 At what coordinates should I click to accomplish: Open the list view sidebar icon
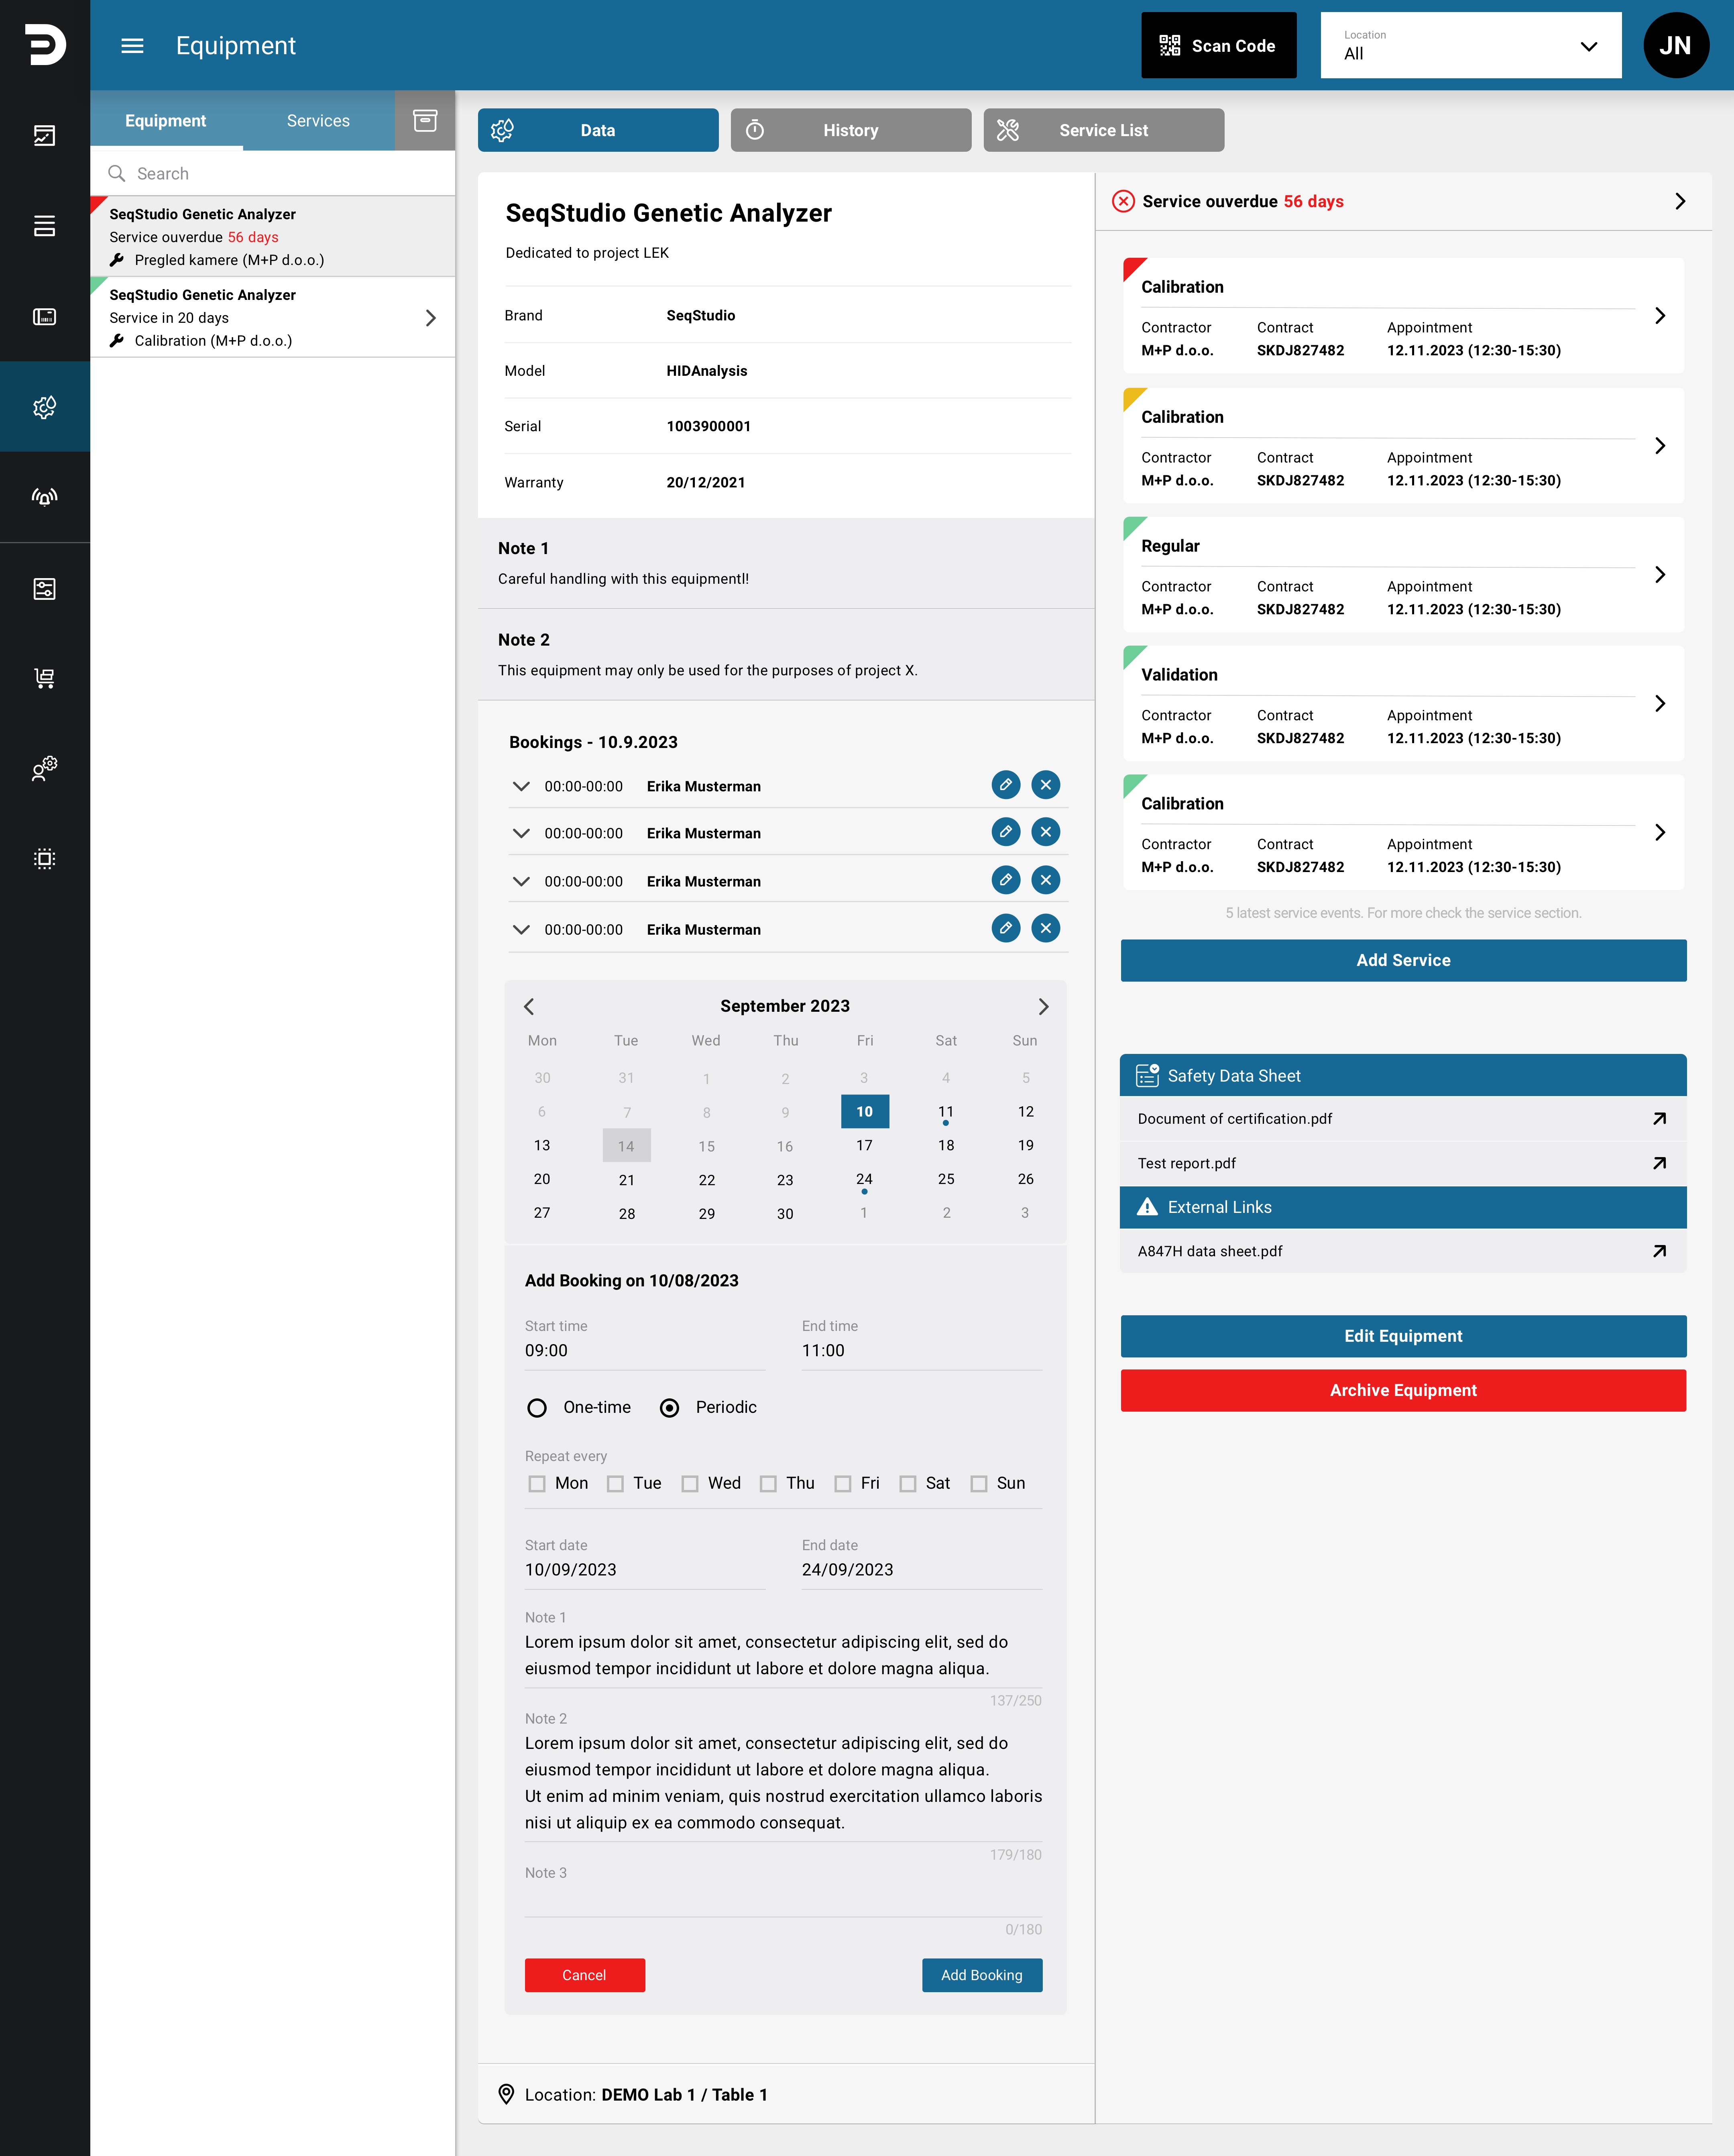(45, 226)
